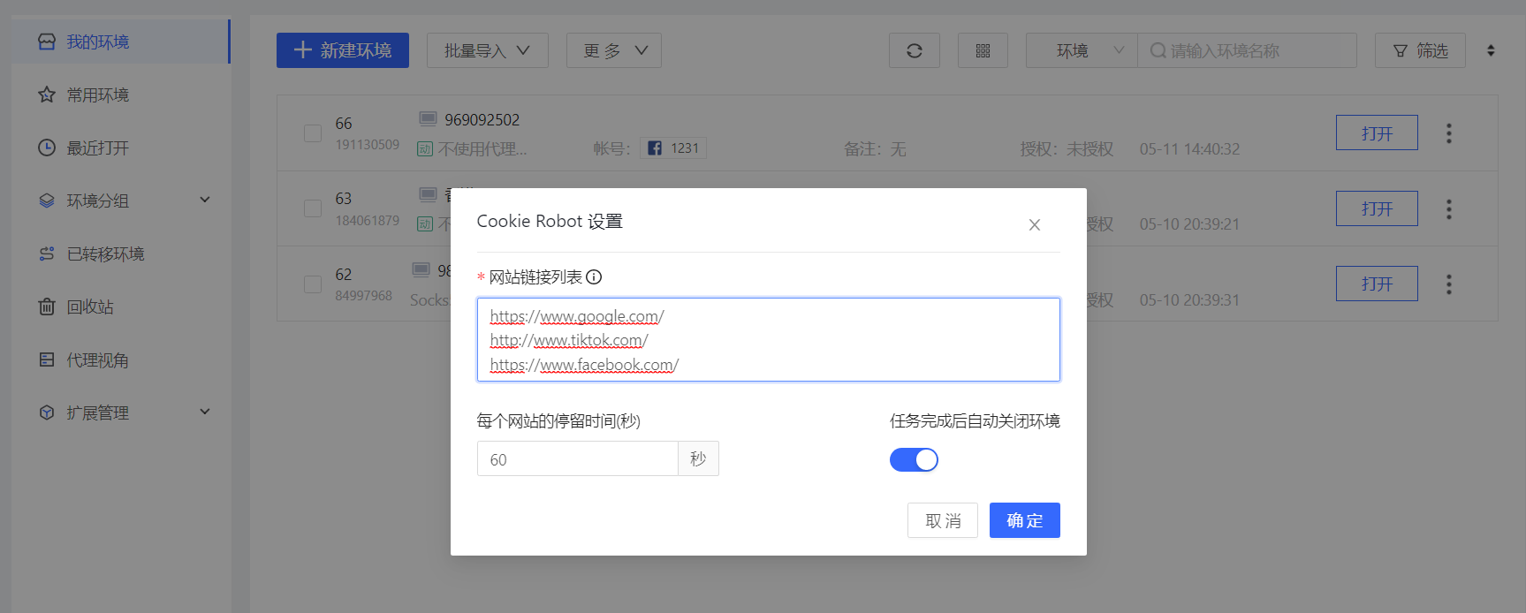The image size is (1526, 613).
Task: Check the checkbox for environment 63
Action: tap(313, 208)
